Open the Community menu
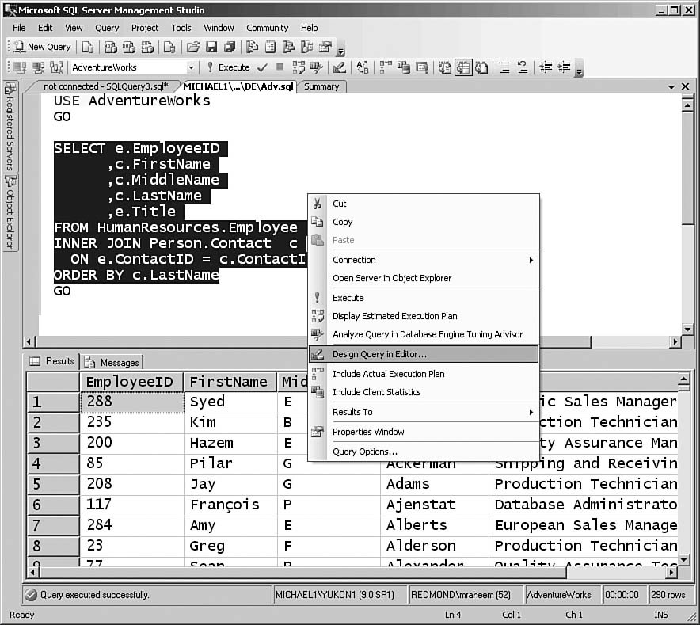Viewport: 700px width, 625px height. pos(268,28)
